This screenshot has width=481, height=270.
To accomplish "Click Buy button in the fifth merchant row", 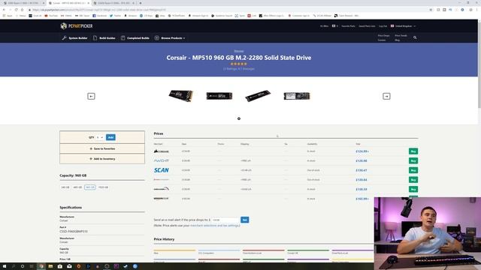I will click(x=413, y=189).
